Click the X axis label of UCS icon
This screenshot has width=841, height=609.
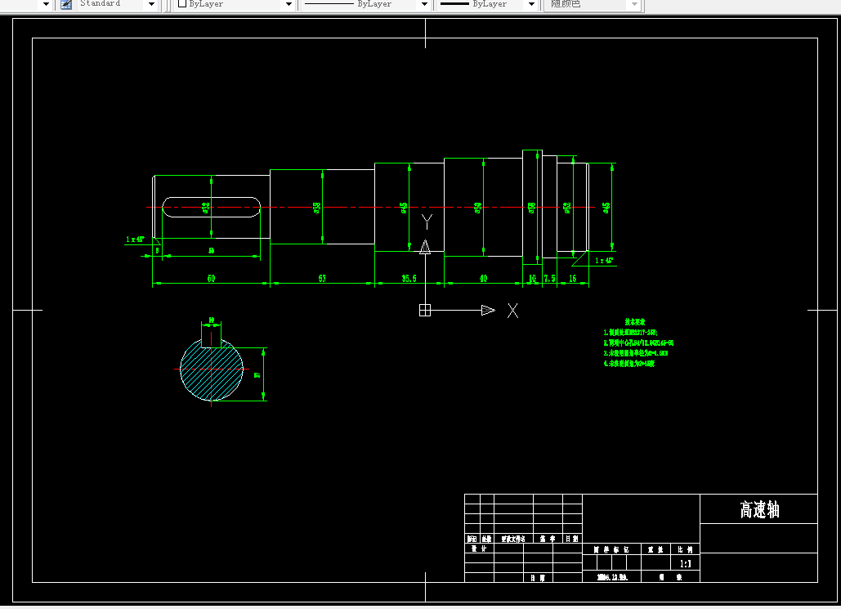(512, 311)
